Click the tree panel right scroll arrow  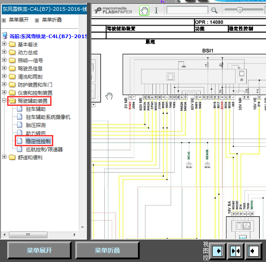(x=74, y=235)
